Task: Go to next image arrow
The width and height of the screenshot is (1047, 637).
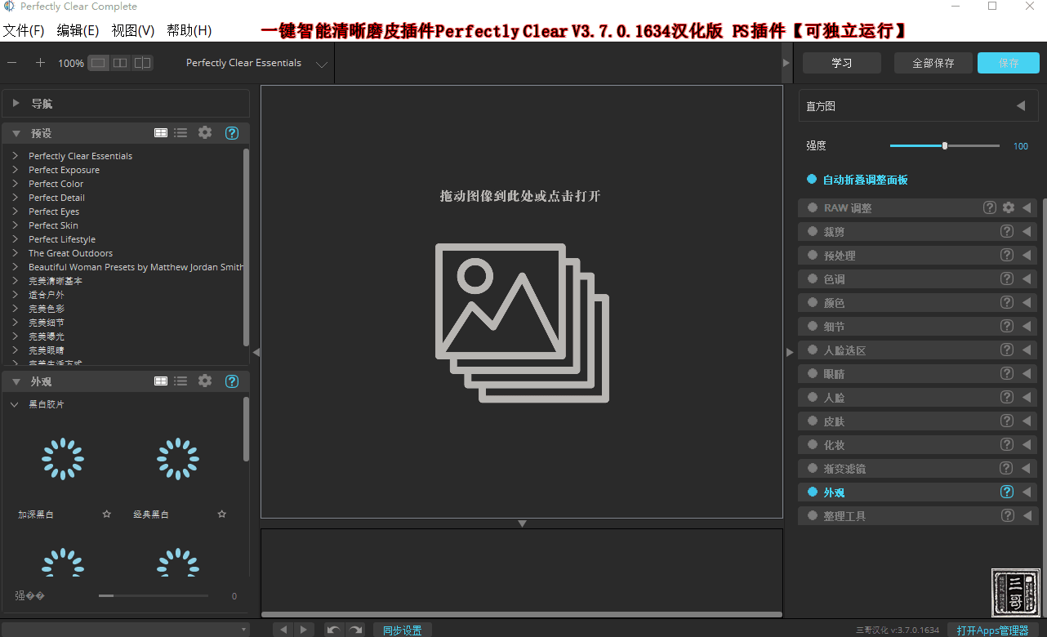Action: [303, 630]
